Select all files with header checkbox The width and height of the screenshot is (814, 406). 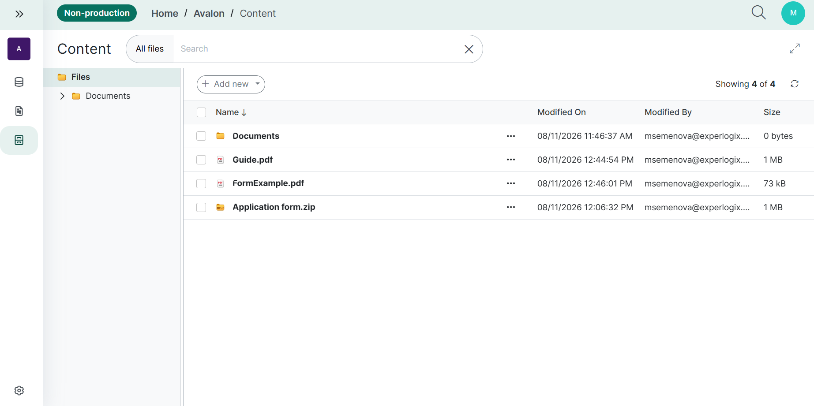point(202,112)
